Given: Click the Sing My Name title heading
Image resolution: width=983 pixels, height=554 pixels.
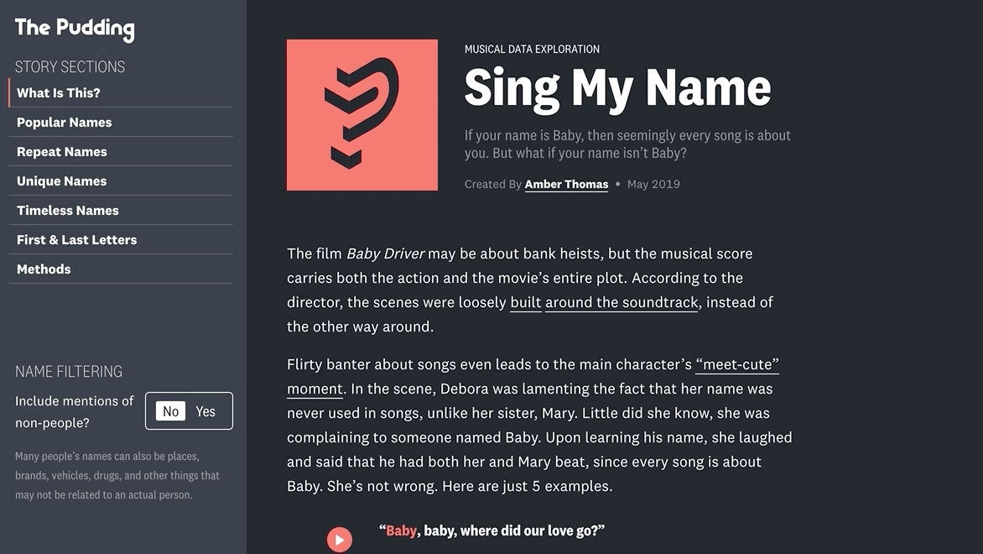Looking at the screenshot, I should pyautogui.click(x=617, y=88).
